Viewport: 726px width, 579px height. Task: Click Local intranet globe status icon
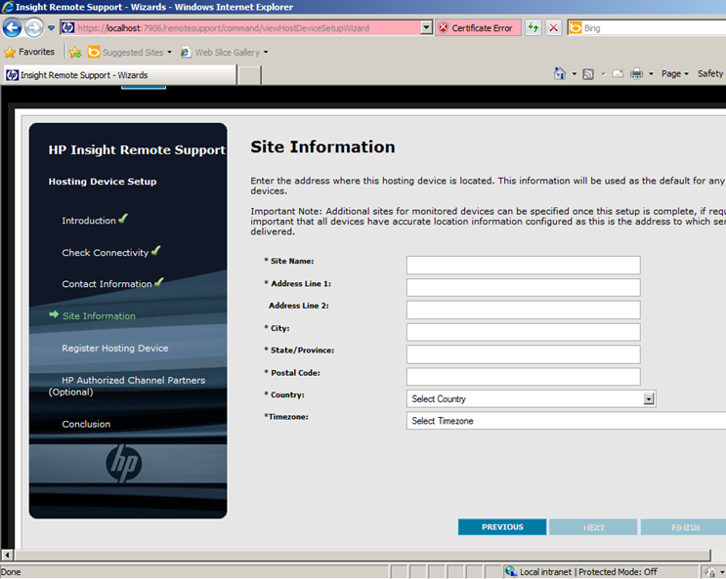(x=511, y=571)
